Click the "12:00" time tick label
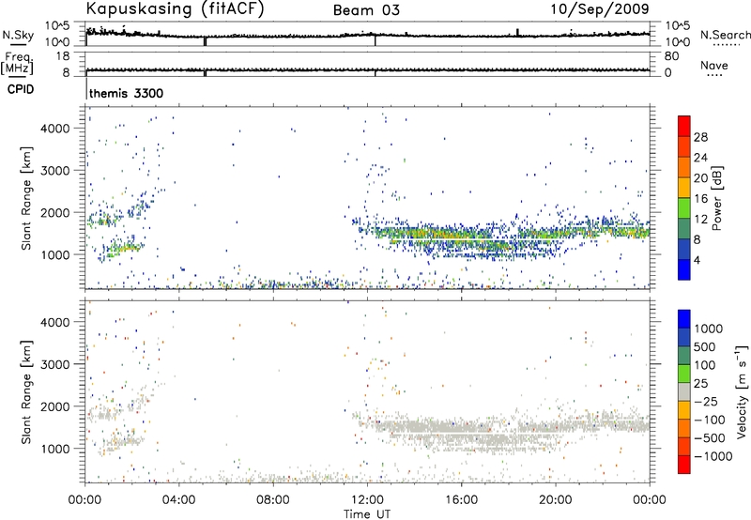The image size is (751, 520). pos(367,500)
